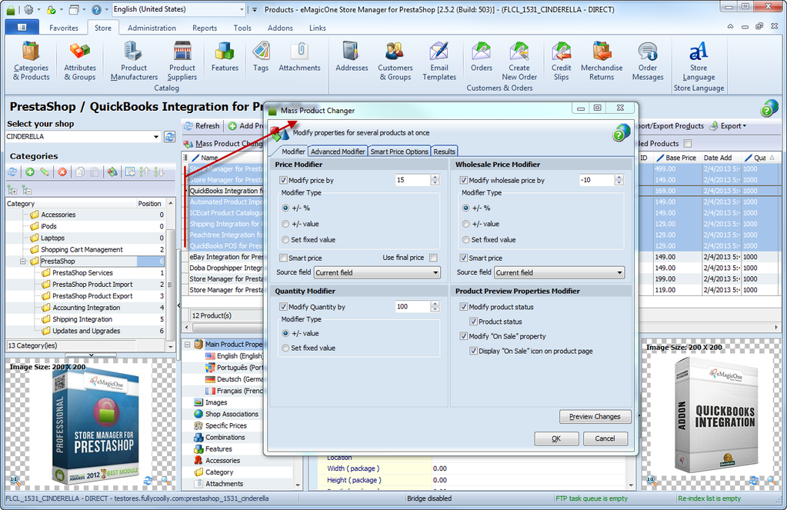Toggle Modify product status checkbox
Viewport: 787px width, 510px height.
pos(463,307)
